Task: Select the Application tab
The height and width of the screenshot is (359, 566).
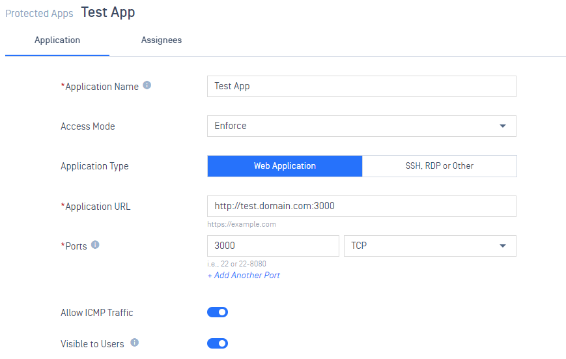Action: click(x=57, y=40)
